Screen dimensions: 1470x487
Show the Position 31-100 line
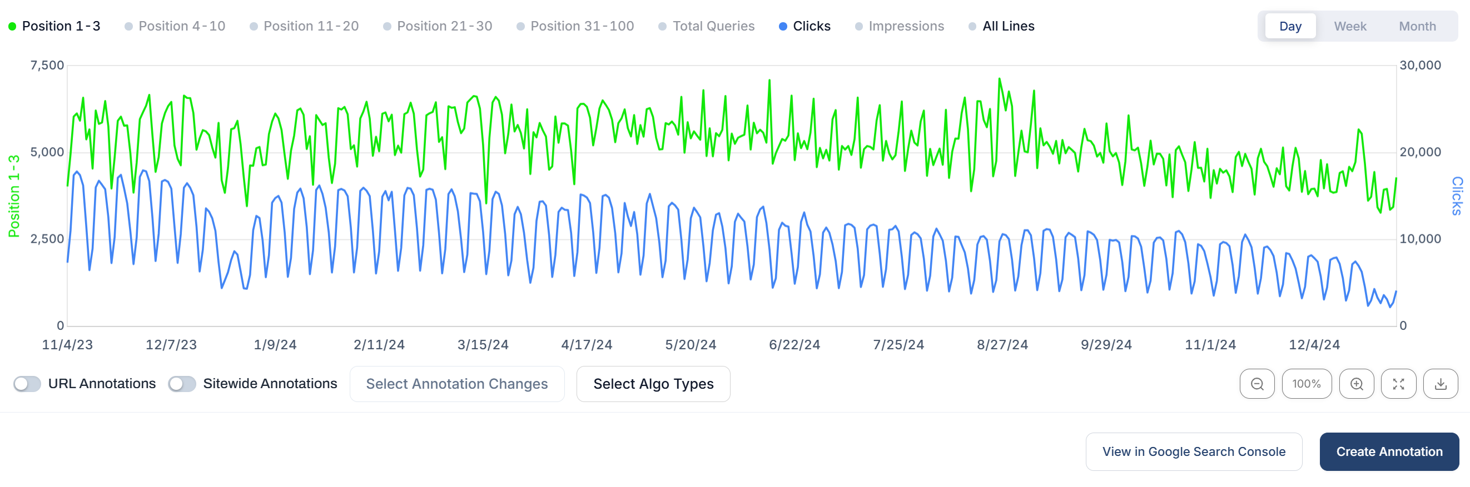(x=575, y=26)
